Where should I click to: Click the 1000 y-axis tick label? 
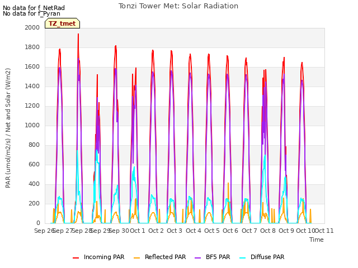pyautogui.click(x=32, y=125)
